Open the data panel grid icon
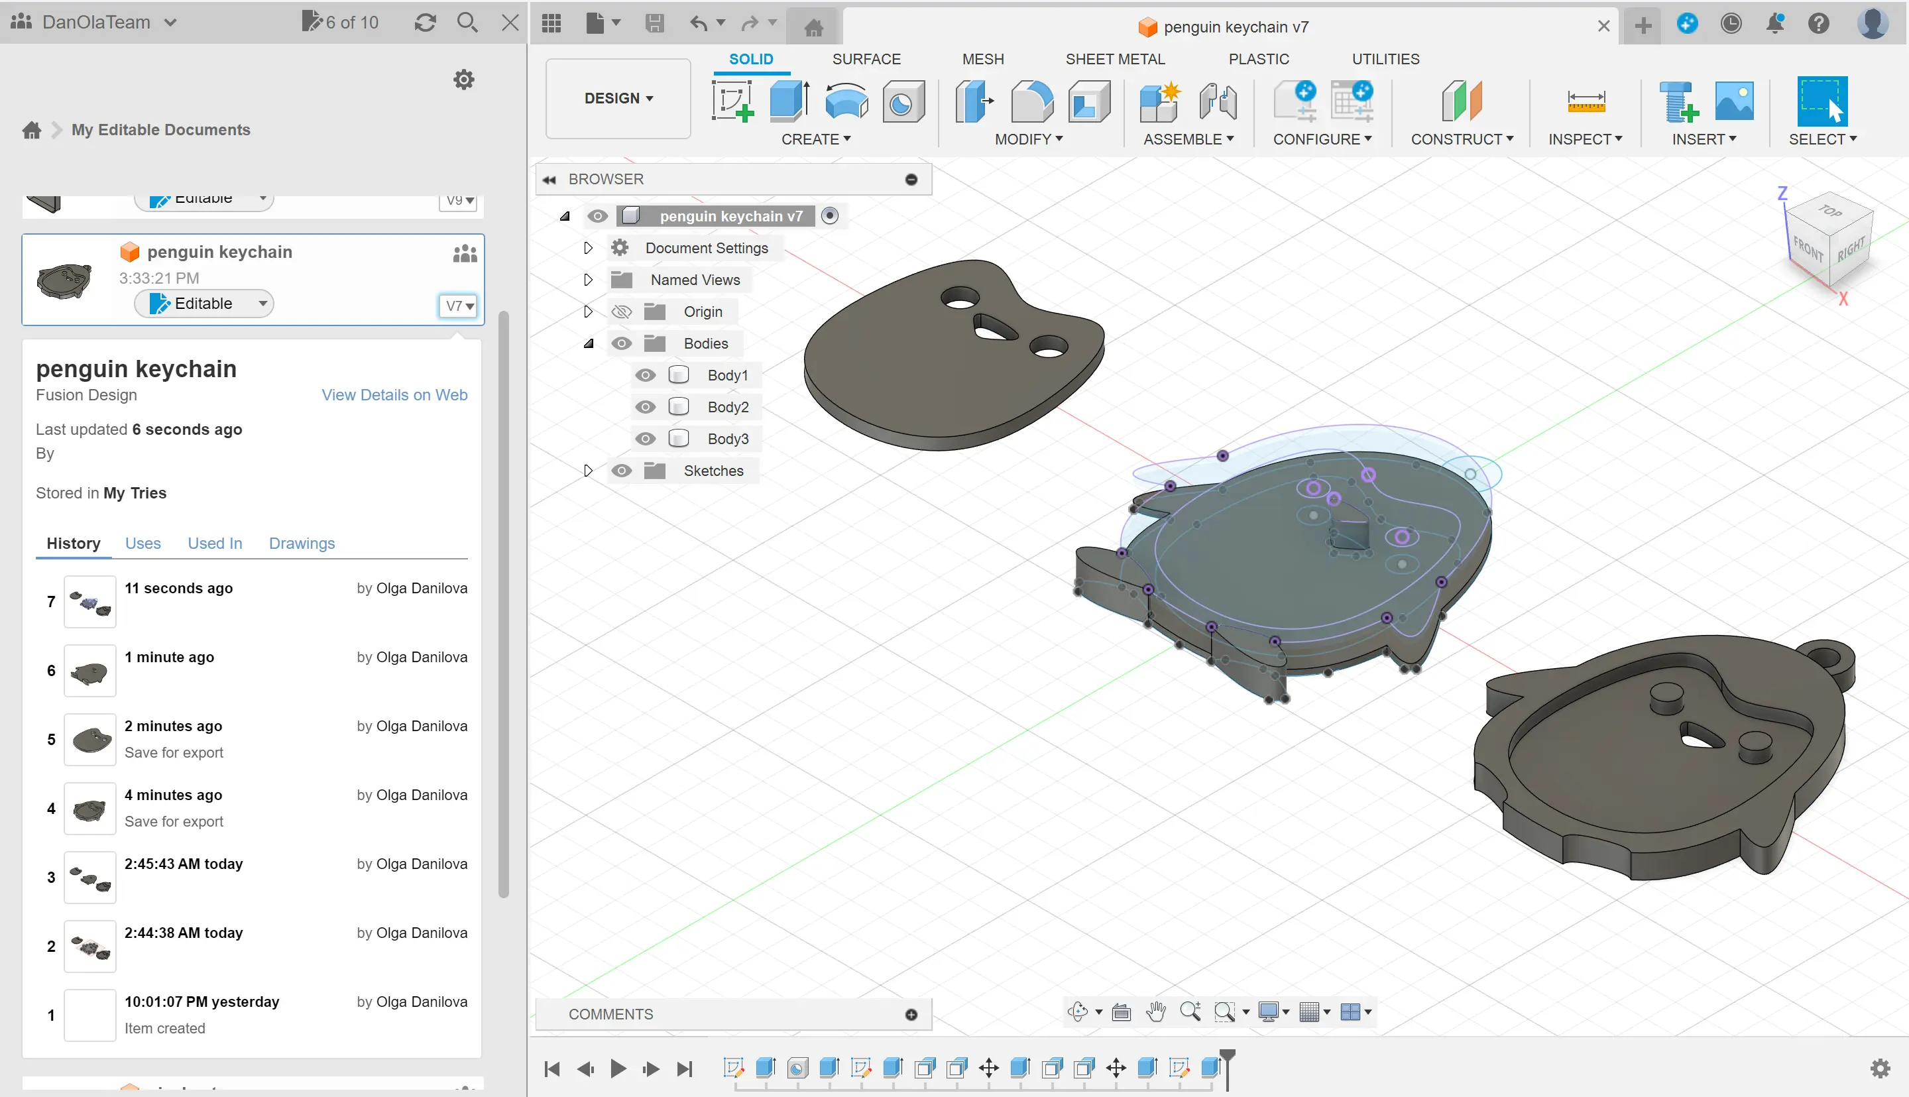This screenshot has height=1097, width=1909. coord(551,23)
